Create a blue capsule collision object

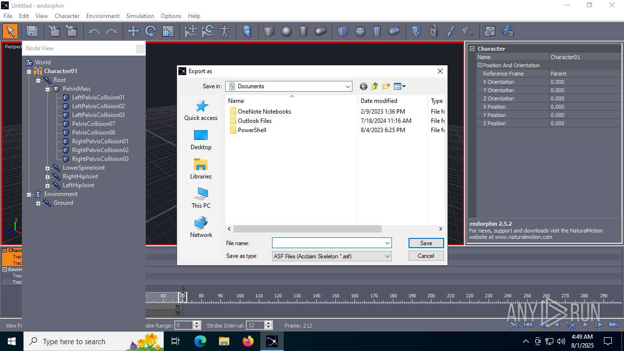pyautogui.click(x=394, y=32)
